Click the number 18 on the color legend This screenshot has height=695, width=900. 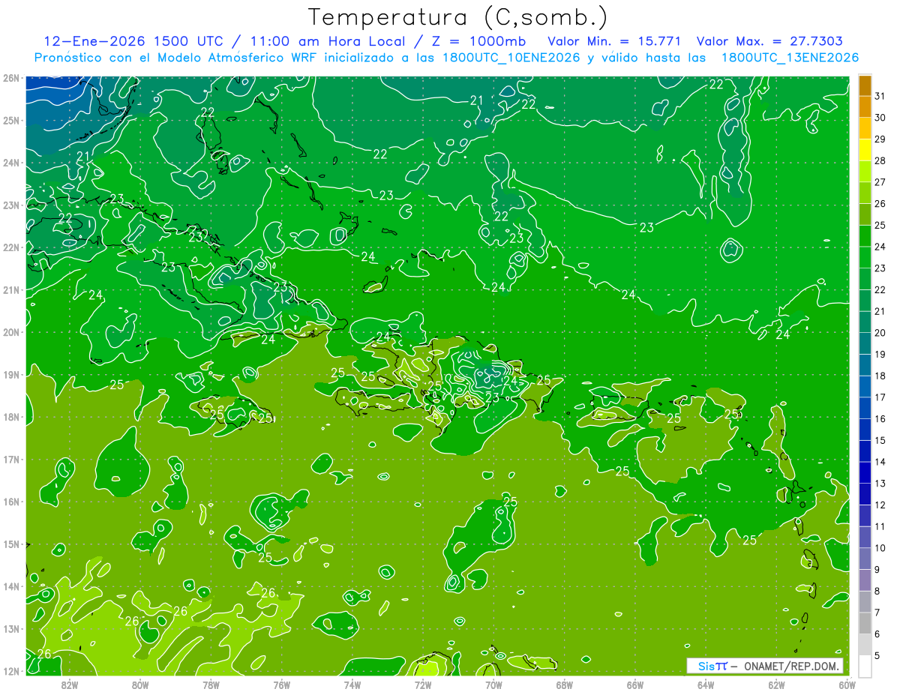click(880, 376)
